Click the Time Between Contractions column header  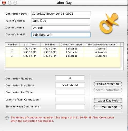101,45
